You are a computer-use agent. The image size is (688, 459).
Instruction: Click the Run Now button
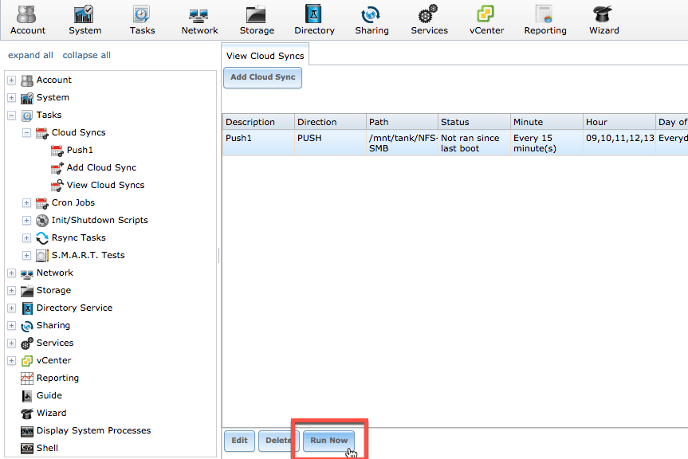pos(329,441)
